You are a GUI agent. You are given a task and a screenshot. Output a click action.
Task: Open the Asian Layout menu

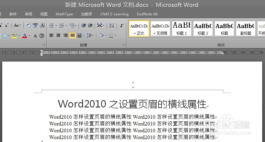point(100,25)
